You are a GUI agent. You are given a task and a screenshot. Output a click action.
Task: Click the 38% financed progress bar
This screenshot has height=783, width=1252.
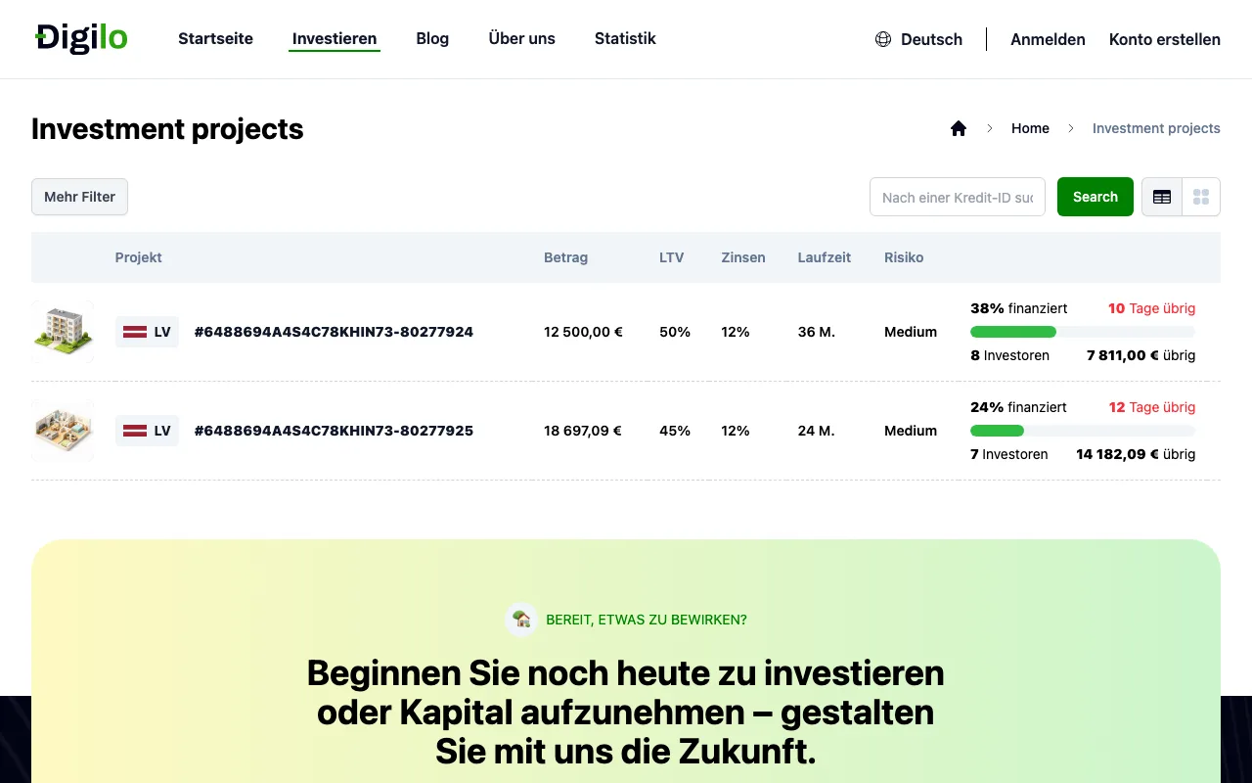click(1083, 332)
